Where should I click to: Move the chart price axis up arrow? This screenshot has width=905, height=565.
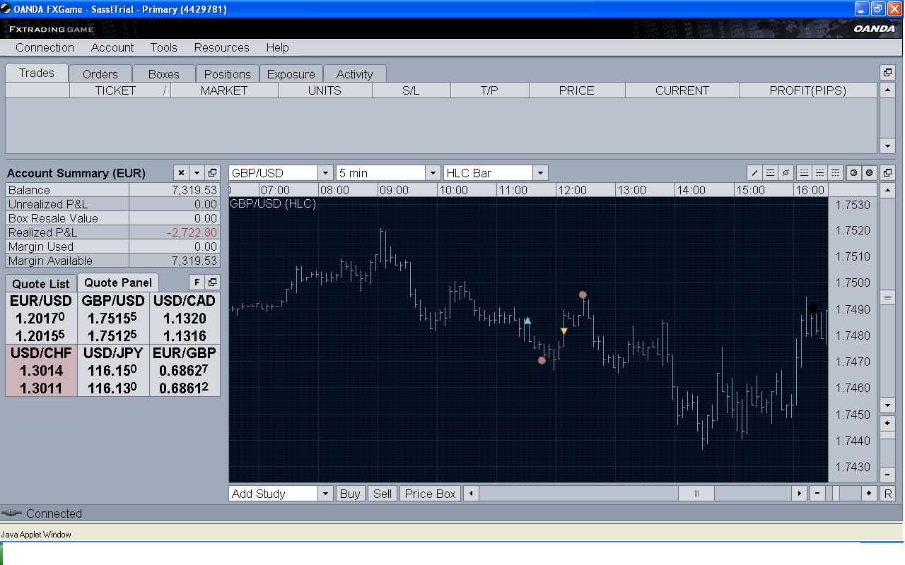point(887,191)
